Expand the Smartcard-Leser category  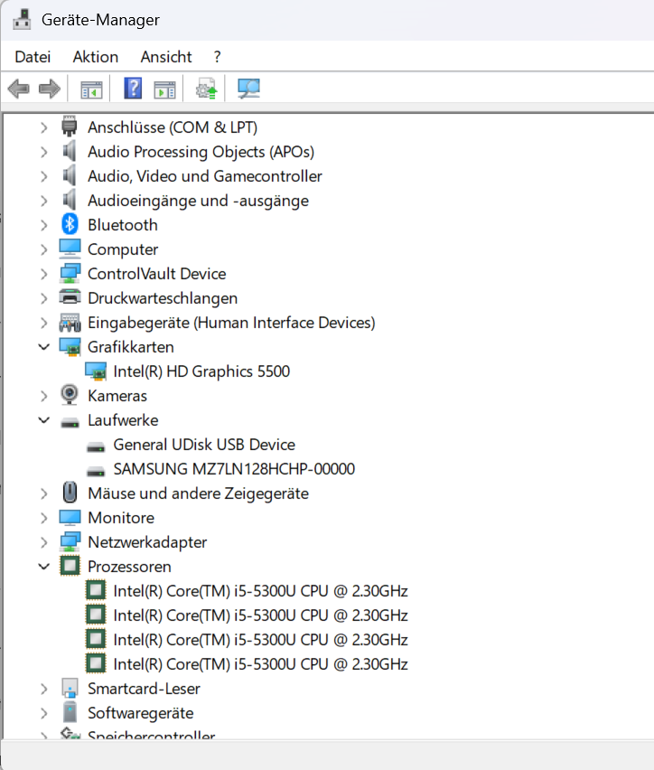(43, 689)
